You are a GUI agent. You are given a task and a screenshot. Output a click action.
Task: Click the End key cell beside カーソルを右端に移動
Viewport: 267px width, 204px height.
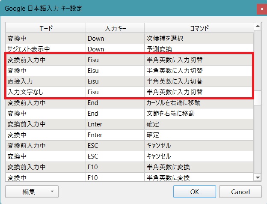(115, 103)
